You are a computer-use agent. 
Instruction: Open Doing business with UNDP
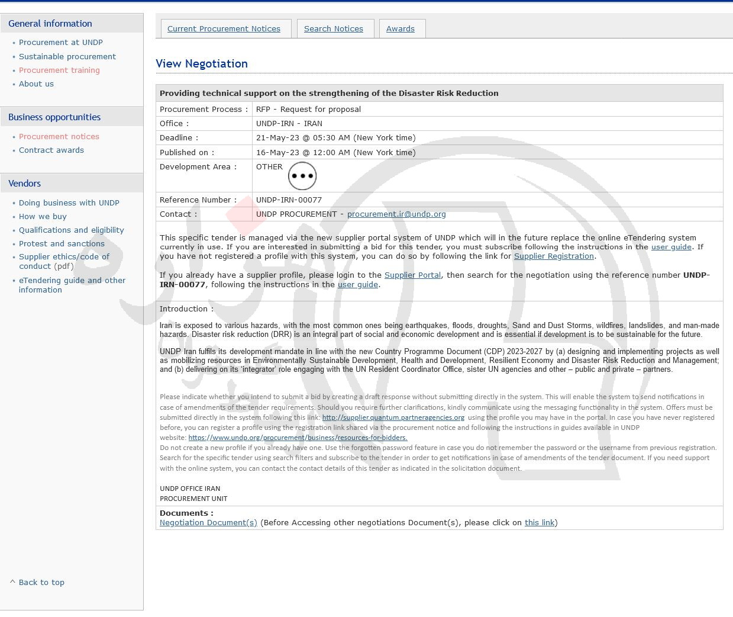69,203
